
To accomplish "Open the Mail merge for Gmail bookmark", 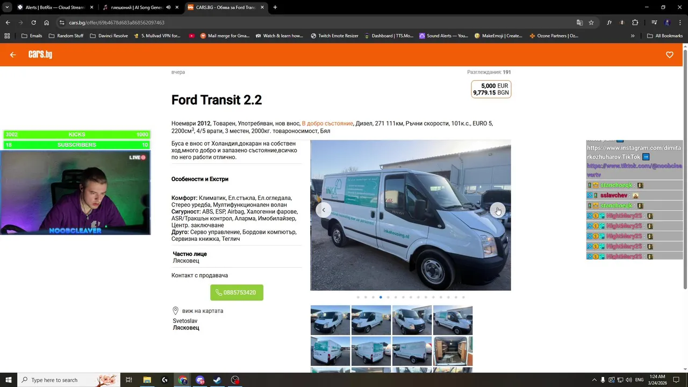I will (x=225, y=36).
